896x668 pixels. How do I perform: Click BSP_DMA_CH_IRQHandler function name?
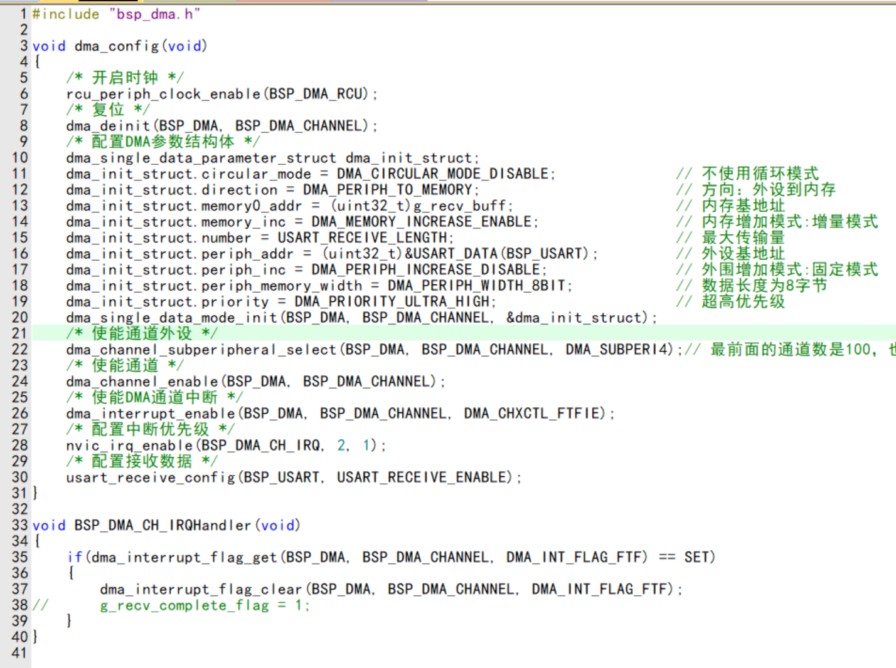163,525
